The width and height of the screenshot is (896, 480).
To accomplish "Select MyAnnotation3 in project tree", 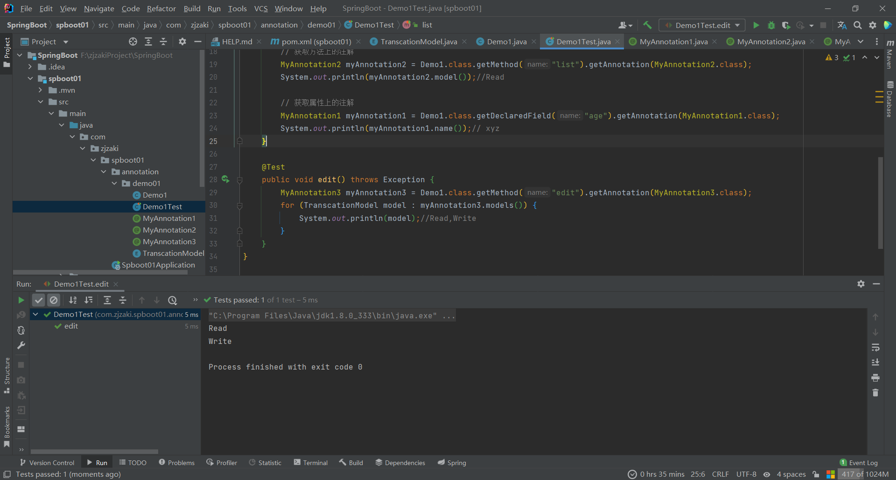I will coord(164,241).
